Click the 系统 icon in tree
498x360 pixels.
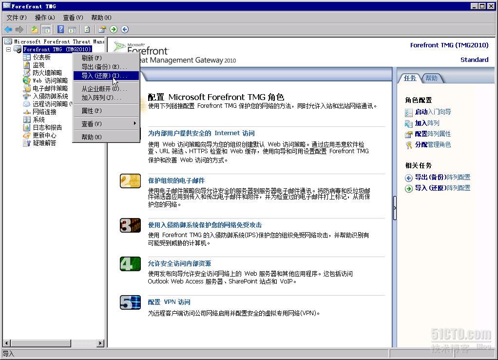pos(27,120)
